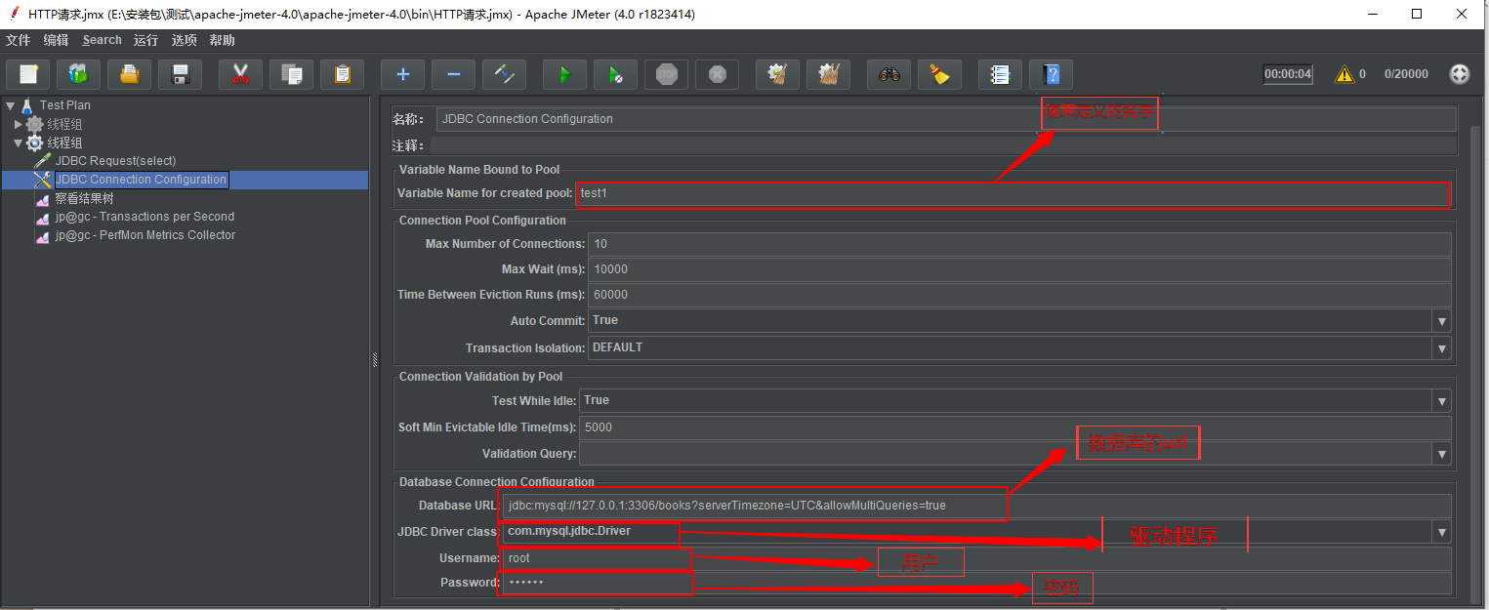Open the function helper dialog icon
Screen dimensions: 1489x610
(x=1000, y=74)
